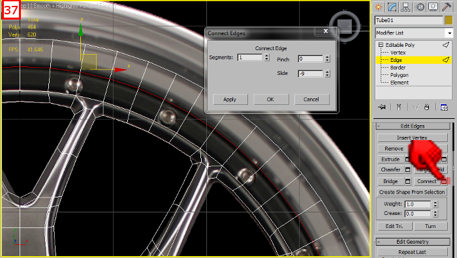Toggle the Pin Stack icon

point(381,107)
